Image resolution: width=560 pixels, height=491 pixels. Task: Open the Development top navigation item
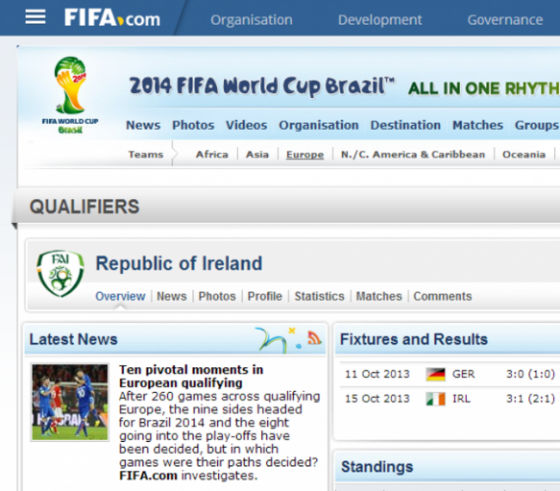380,20
